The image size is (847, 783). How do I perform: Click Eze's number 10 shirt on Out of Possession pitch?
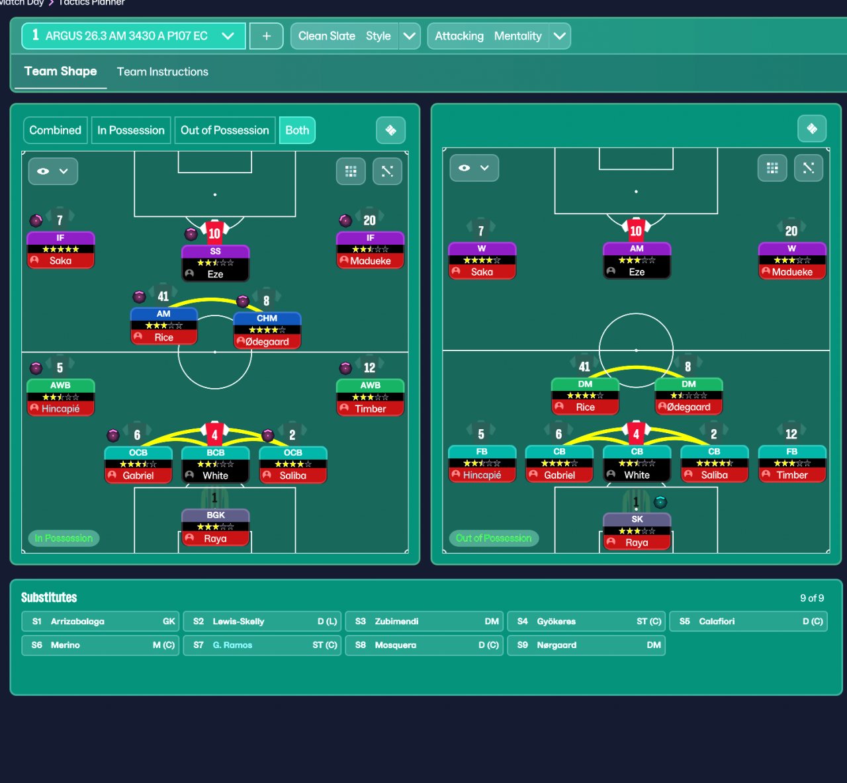tap(636, 230)
